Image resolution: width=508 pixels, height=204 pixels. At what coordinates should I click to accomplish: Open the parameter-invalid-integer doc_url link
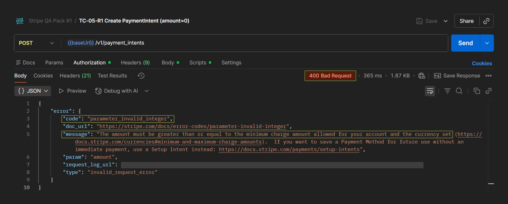click(193, 126)
